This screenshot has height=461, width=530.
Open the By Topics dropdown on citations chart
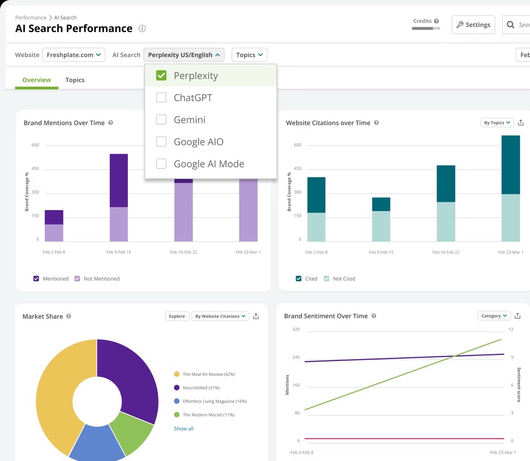coord(497,123)
